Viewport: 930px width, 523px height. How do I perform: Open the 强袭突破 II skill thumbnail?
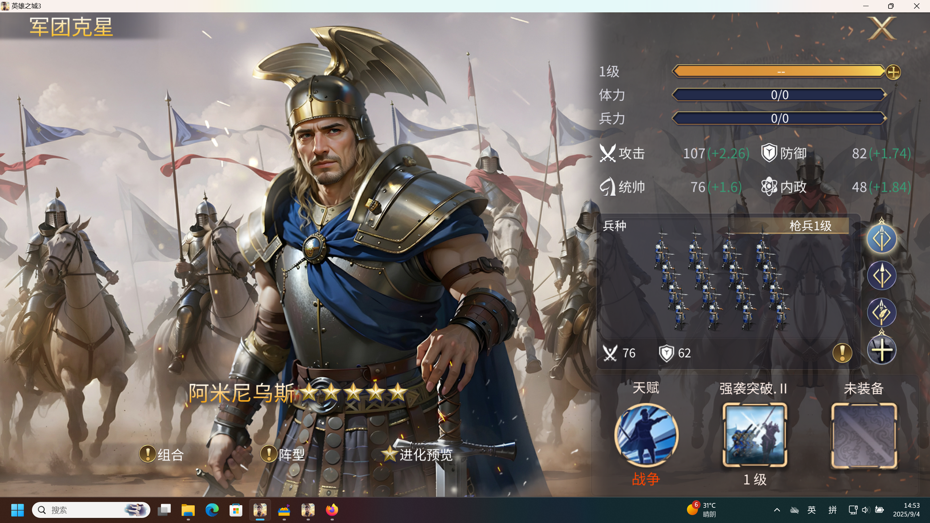[x=755, y=435]
